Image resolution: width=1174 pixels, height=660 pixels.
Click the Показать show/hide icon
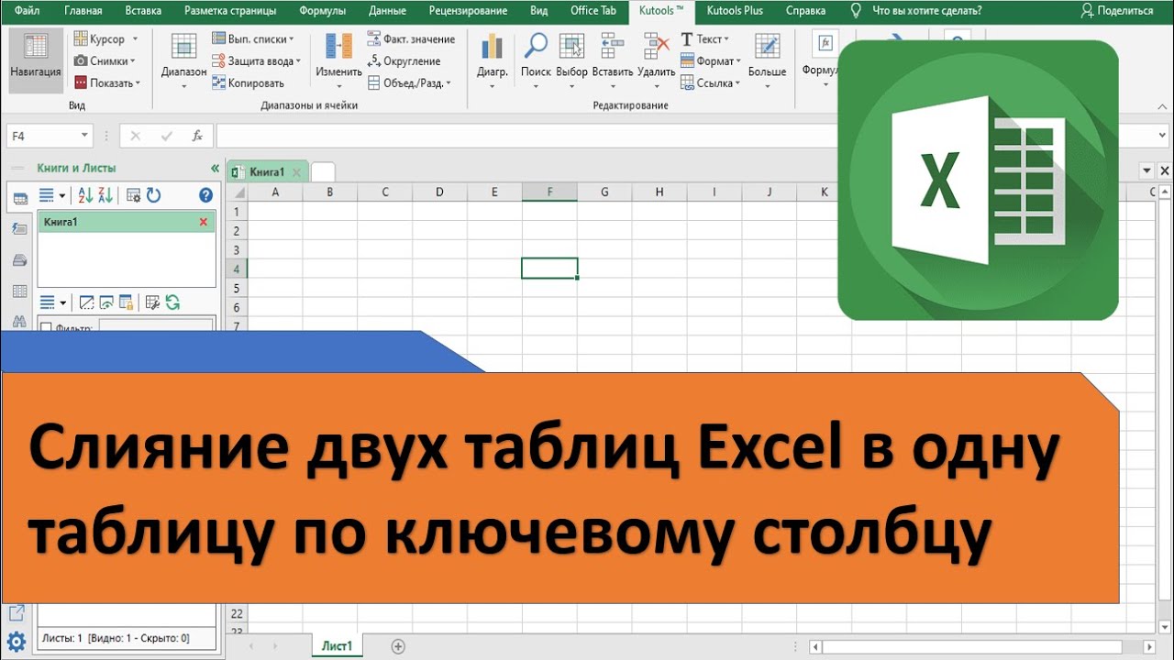81,83
